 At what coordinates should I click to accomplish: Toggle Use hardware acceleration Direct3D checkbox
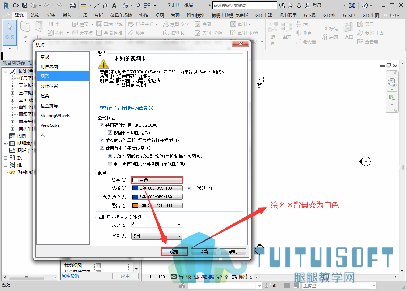pos(102,125)
